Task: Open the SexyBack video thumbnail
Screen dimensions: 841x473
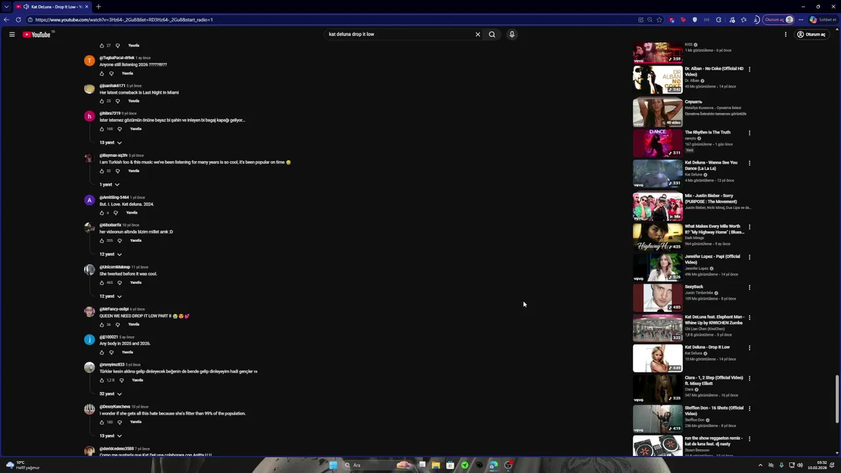Action: click(x=658, y=298)
